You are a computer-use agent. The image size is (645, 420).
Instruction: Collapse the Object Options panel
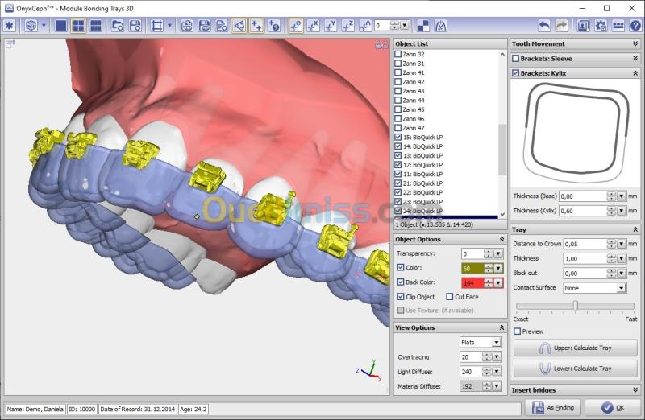pos(501,239)
